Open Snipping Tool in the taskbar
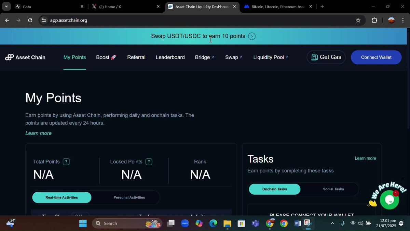The width and height of the screenshot is (410, 231). (x=308, y=223)
